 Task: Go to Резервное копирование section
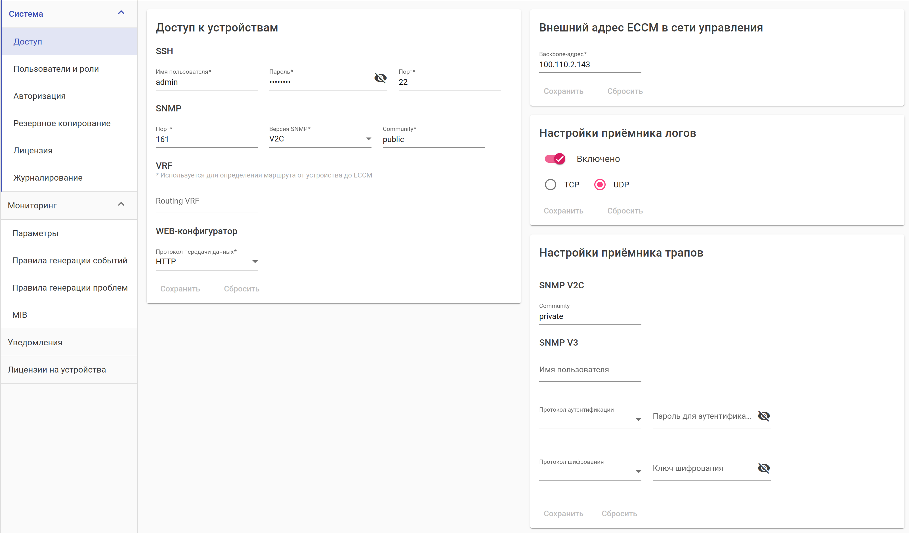(62, 123)
